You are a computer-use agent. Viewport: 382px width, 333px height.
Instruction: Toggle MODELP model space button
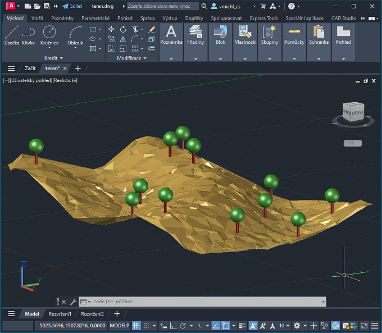click(x=119, y=326)
